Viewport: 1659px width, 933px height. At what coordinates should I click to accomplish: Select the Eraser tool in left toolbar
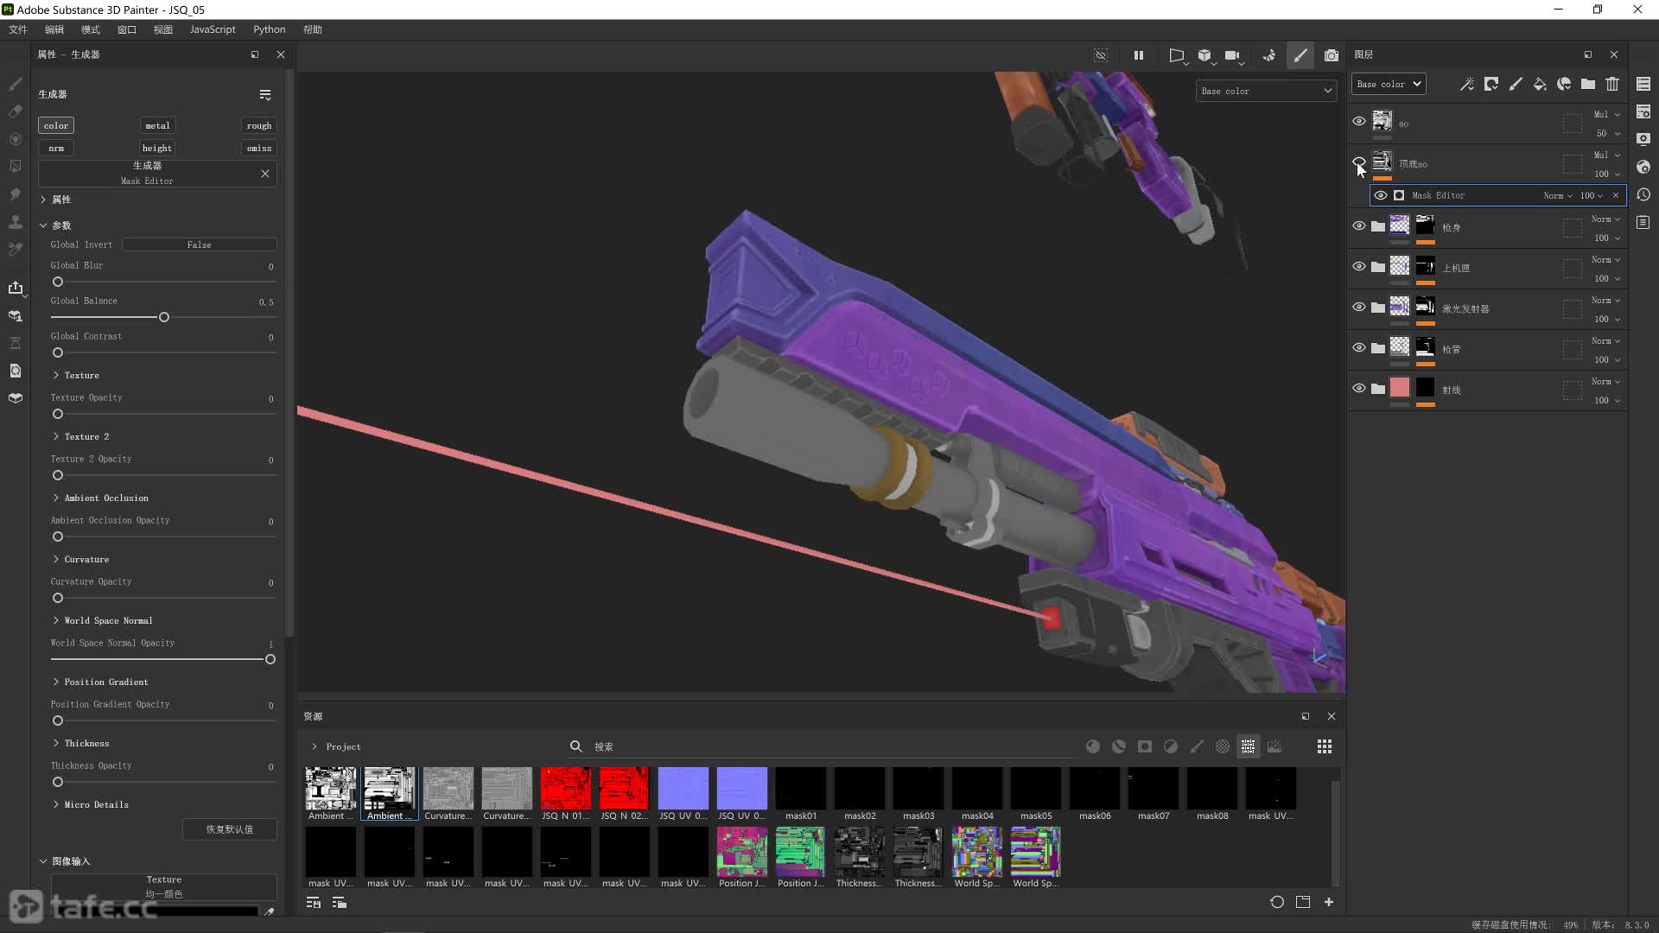coord(16,111)
